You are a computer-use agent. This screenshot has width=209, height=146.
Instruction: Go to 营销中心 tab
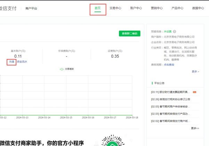point(156,8)
